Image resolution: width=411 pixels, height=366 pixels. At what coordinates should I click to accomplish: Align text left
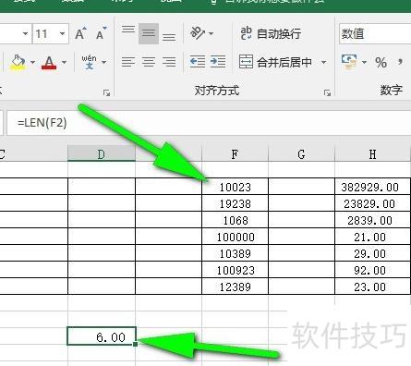click(128, 62)
